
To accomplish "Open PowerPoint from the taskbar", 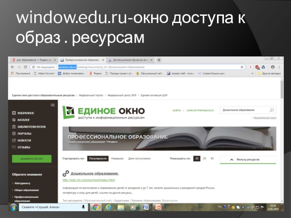I will pos(158,207).
